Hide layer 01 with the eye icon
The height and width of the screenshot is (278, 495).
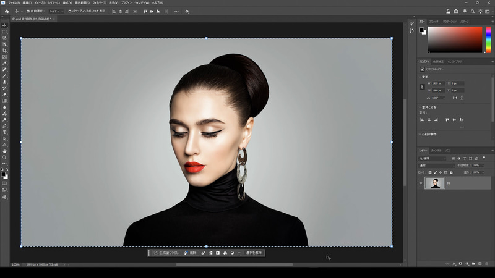[x=421, y=183]
